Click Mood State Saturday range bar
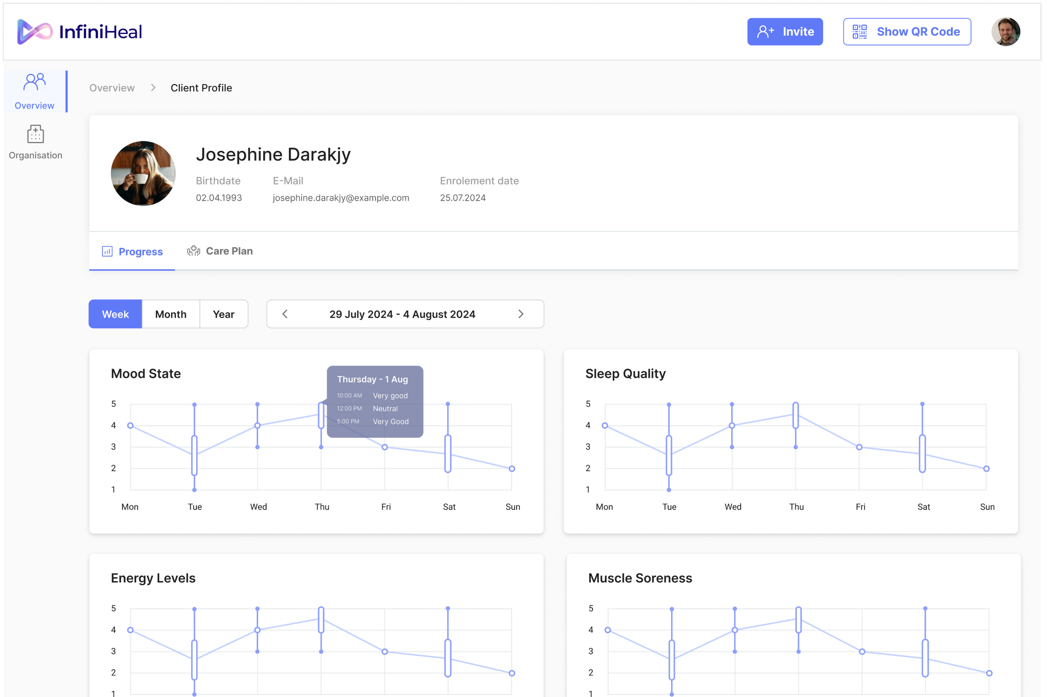The width and height of the screenshot is (1047, 697). click(x=448, y=454)
